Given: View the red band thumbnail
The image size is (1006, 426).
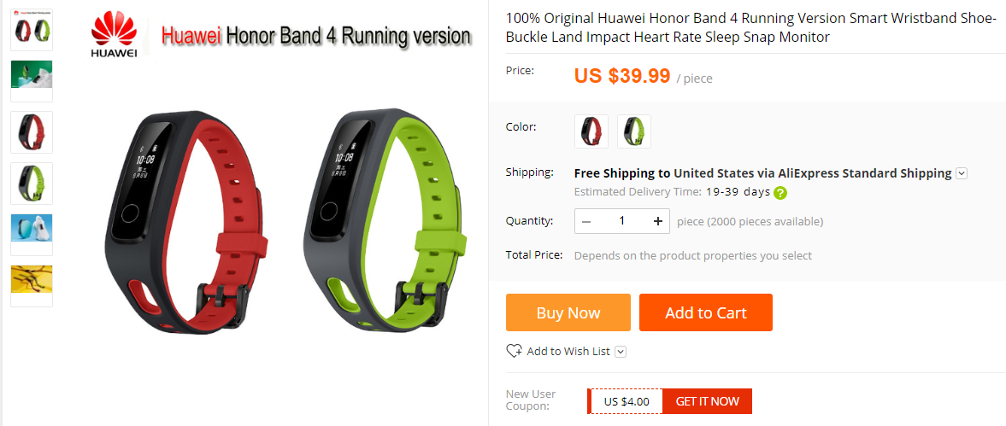Looking at the screenshot, I should (x=32, y=132).
